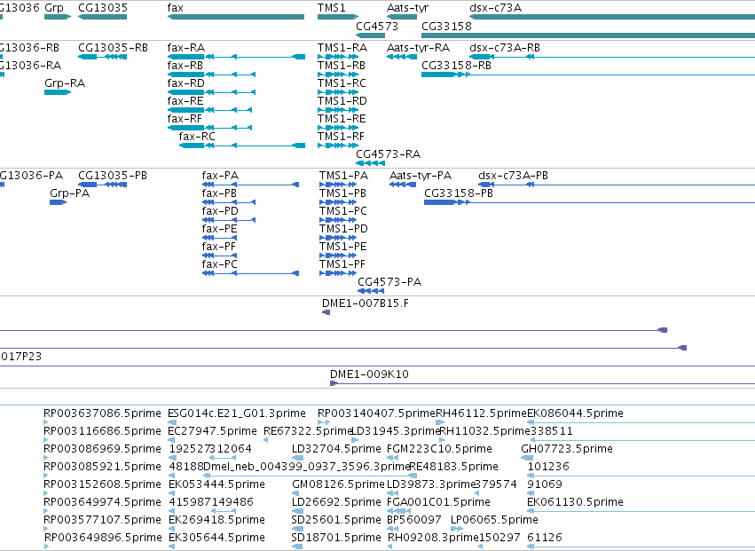The height and width of the screenshot is (551, 755).
Task: Click the Grp-RA transcript label
Action: (x=65, y=83)
